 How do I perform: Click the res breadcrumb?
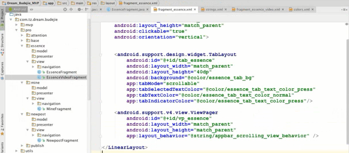91,3
